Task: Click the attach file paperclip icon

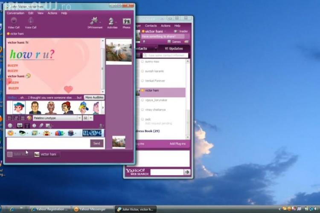Action: 41,126
